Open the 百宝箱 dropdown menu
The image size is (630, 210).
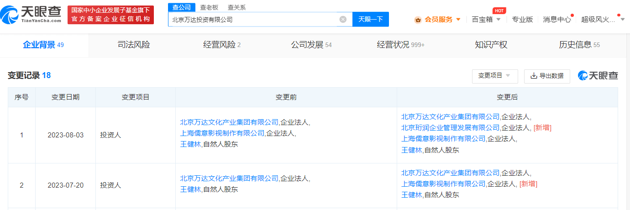pyautogui.click(x=486, y=19)
